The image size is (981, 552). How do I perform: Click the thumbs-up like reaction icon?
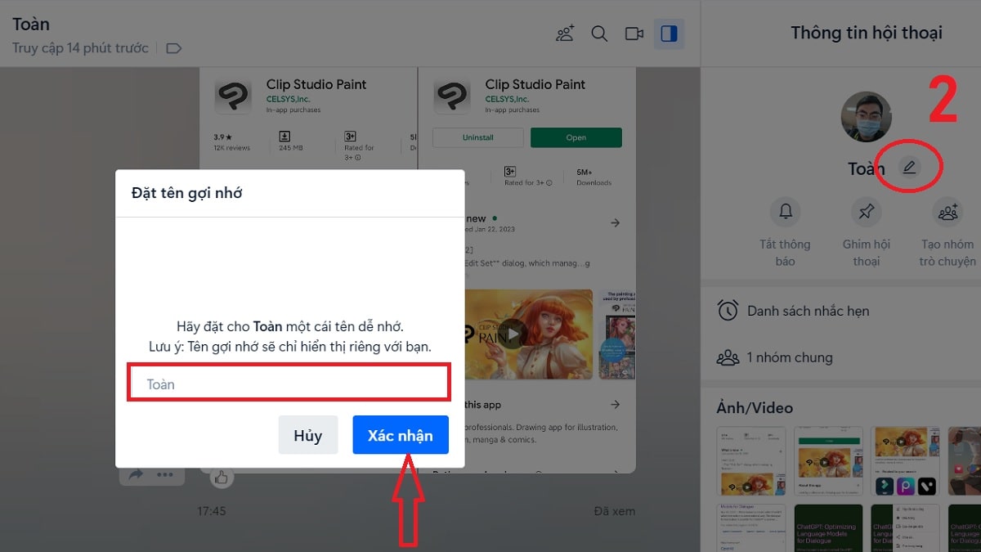click(x=221, y=477)
